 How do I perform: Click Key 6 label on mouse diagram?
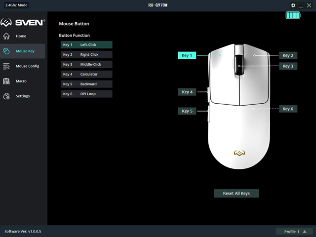click(x=288, y=109)
